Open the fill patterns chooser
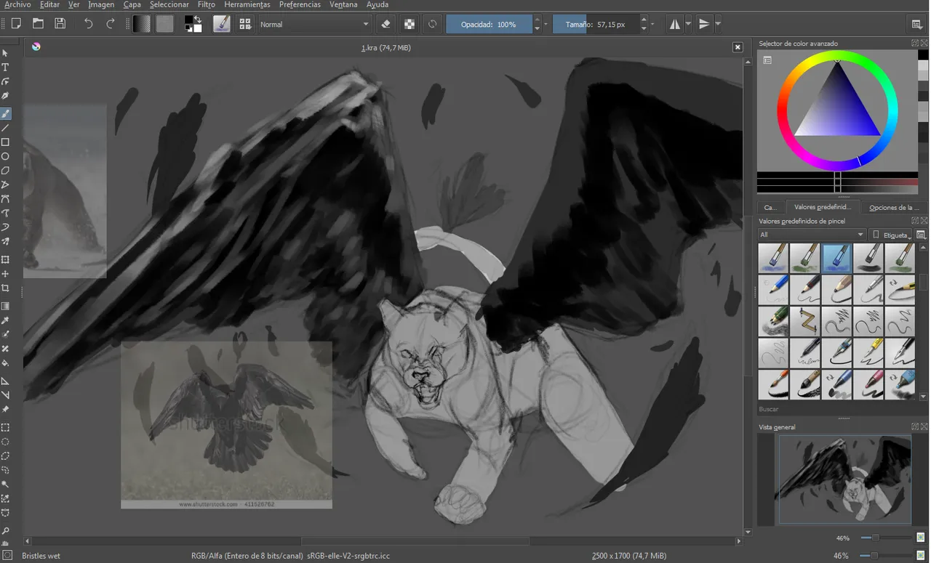The width and height of the screenshot is (931, 563). coord(165,24)
